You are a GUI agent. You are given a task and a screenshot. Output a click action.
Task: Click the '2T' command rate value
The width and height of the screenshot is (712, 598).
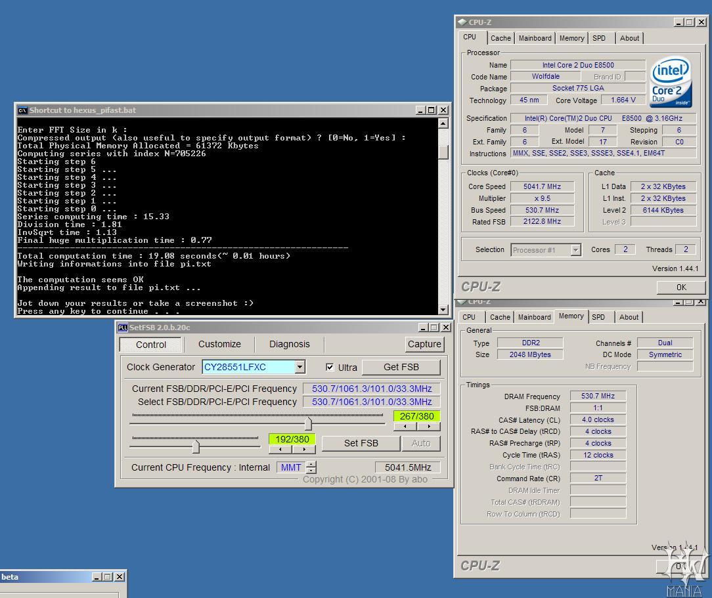click(598, 478)
